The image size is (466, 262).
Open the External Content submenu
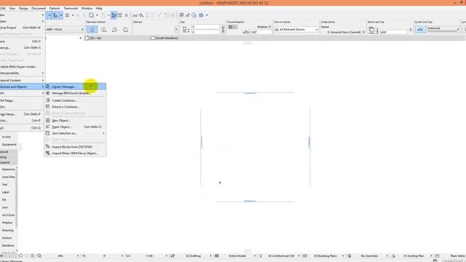pos(22,80)
